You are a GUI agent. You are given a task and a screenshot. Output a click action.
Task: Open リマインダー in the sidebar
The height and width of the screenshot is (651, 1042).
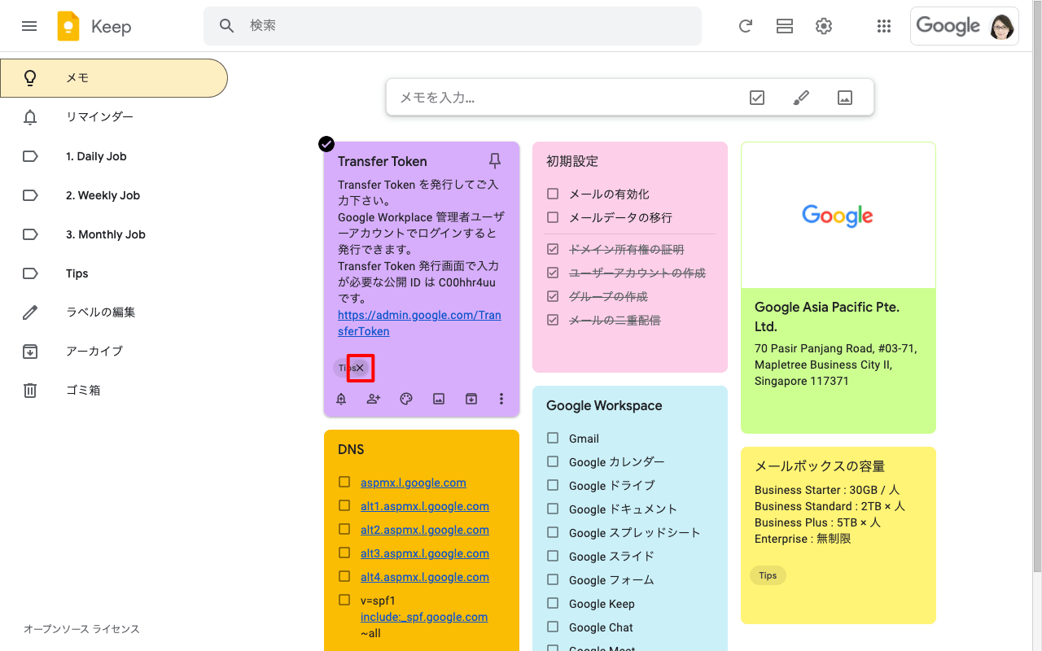(114, 117)
